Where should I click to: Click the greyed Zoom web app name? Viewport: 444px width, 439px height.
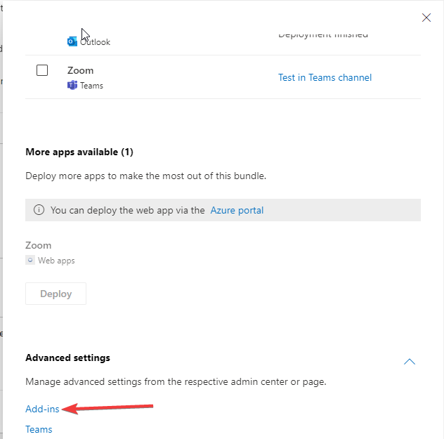click(39, 246)
